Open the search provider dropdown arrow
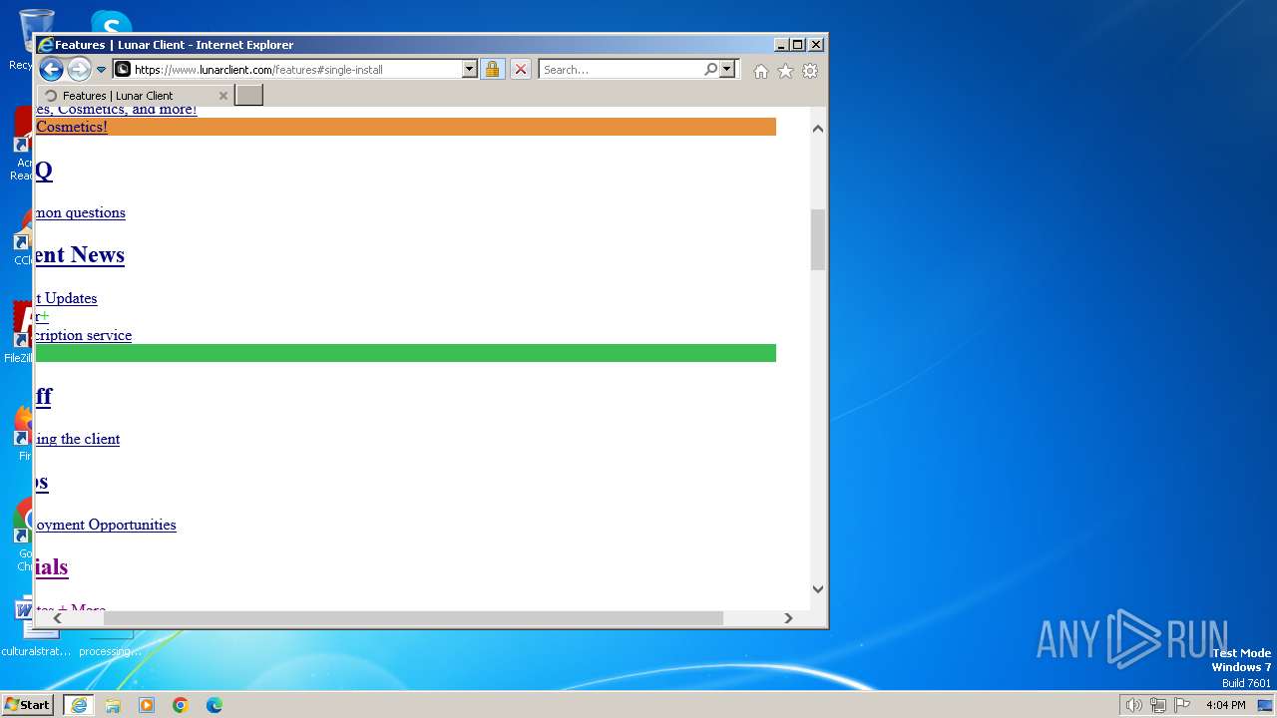This screenshot has height=718, width=1277. (x=727, y=69)
